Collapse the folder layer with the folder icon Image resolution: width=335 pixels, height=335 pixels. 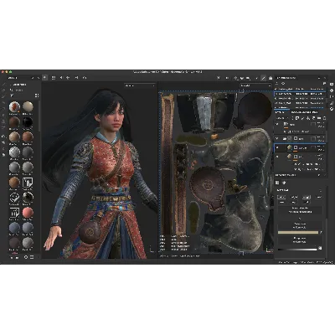[x=285, y=138]
